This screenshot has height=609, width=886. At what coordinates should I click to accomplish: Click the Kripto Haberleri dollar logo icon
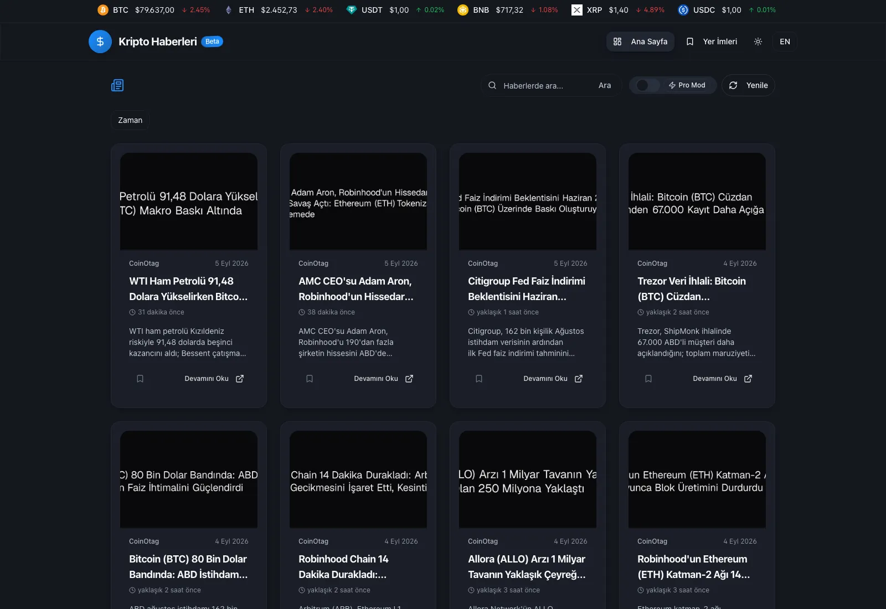point(100,42)
